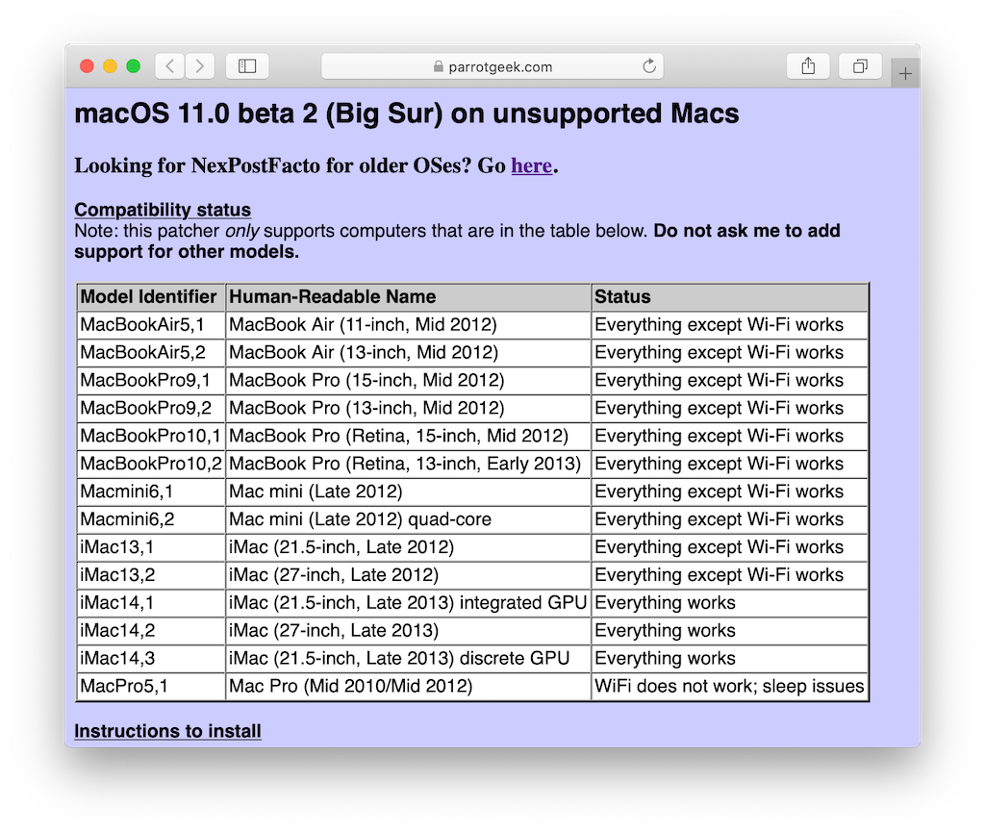The width and height of the screenshot is (985, 833).
Task: Select the MacPro5,1 cell
Action: pos(151,686)
